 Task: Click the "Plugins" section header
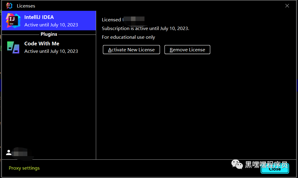49,34
